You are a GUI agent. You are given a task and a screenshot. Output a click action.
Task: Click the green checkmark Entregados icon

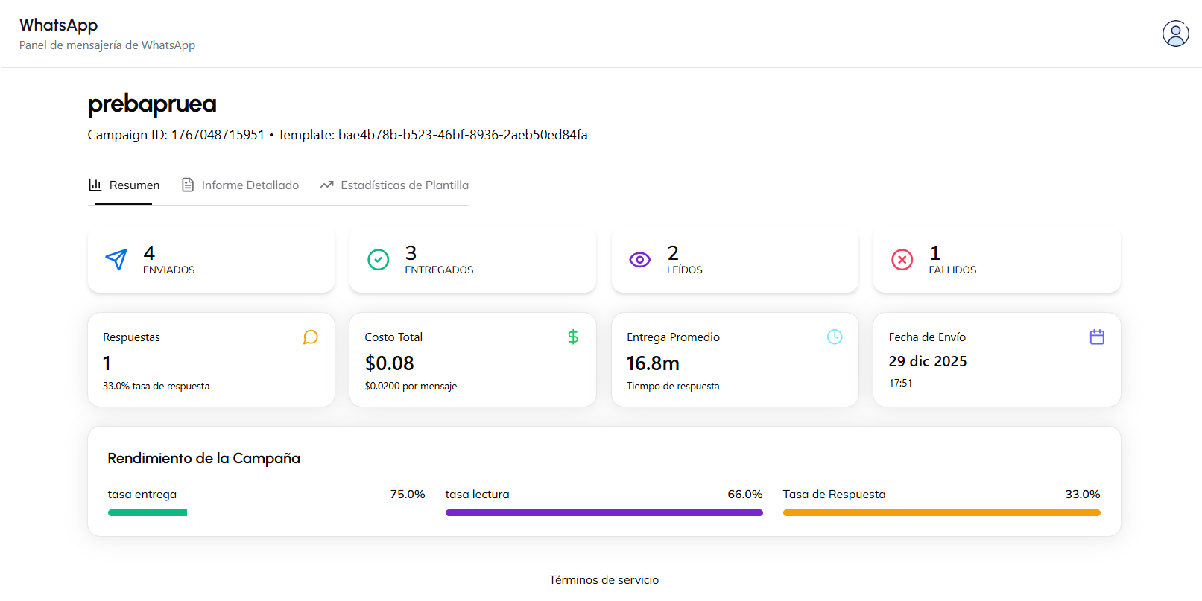(x=378, y=259)
